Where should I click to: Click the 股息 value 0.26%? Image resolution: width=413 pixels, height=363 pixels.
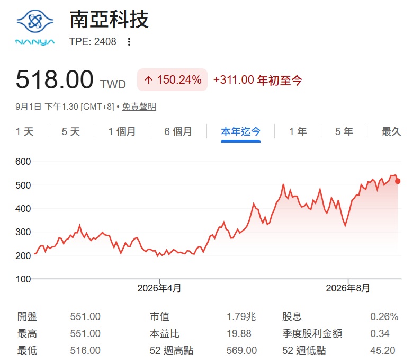coord(384,316)
